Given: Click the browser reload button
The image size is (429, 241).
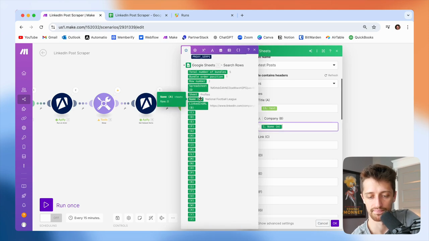Looking at the screenshot, I should pos(41,27).
